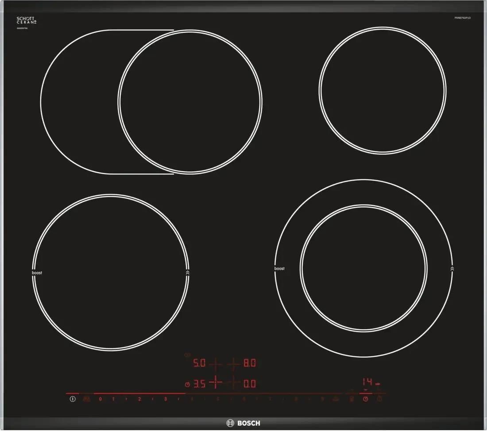Expand front-right zone with double chevron
The image size is (487, 432).
pyautogui.click(x=452, y=269)
